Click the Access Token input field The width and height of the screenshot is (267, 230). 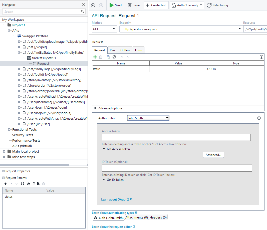pos(176,137)
